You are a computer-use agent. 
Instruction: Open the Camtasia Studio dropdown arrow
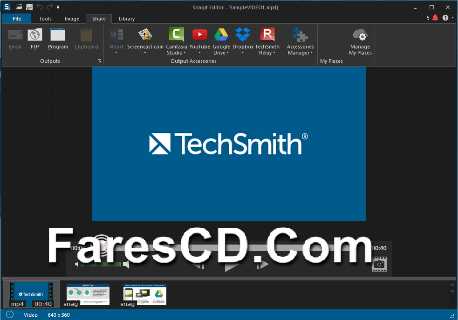click(x=185, y=53)
